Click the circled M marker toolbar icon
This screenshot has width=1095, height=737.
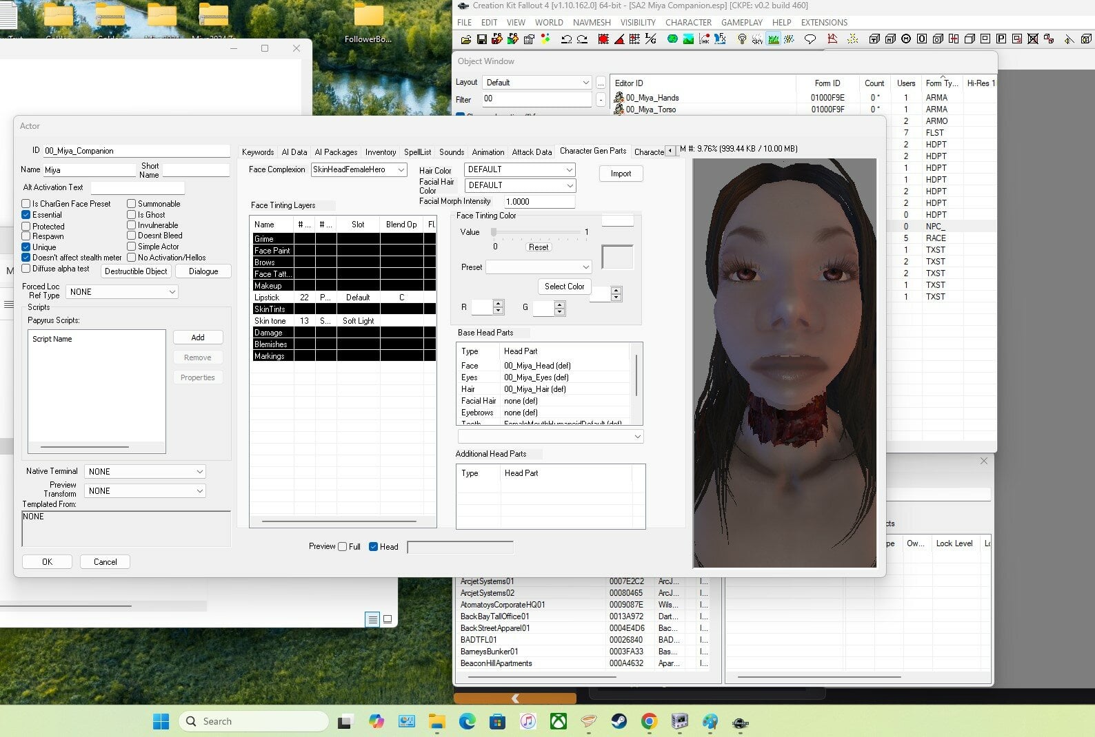(x=906, y=39)
